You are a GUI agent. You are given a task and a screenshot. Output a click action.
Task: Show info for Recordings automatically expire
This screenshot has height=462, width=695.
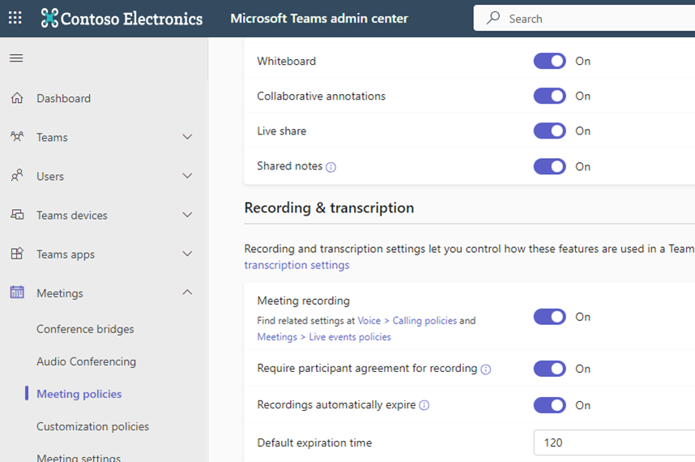pos(424,405)
